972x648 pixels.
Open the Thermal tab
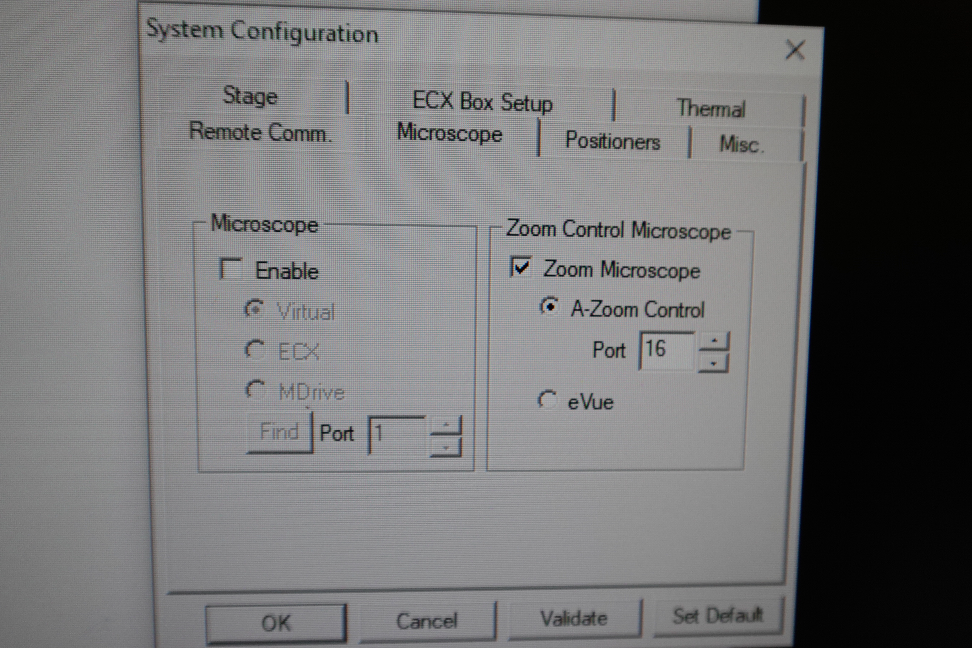pos(711,109)
